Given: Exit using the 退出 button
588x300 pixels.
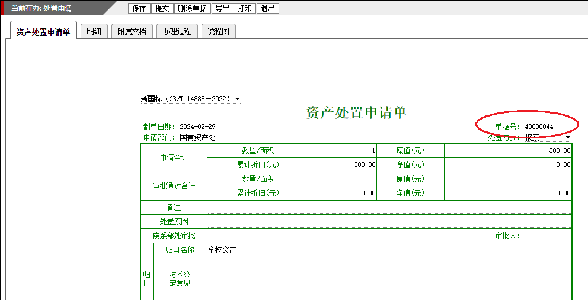Looking at the screenshot, I should tap(268, 8).
